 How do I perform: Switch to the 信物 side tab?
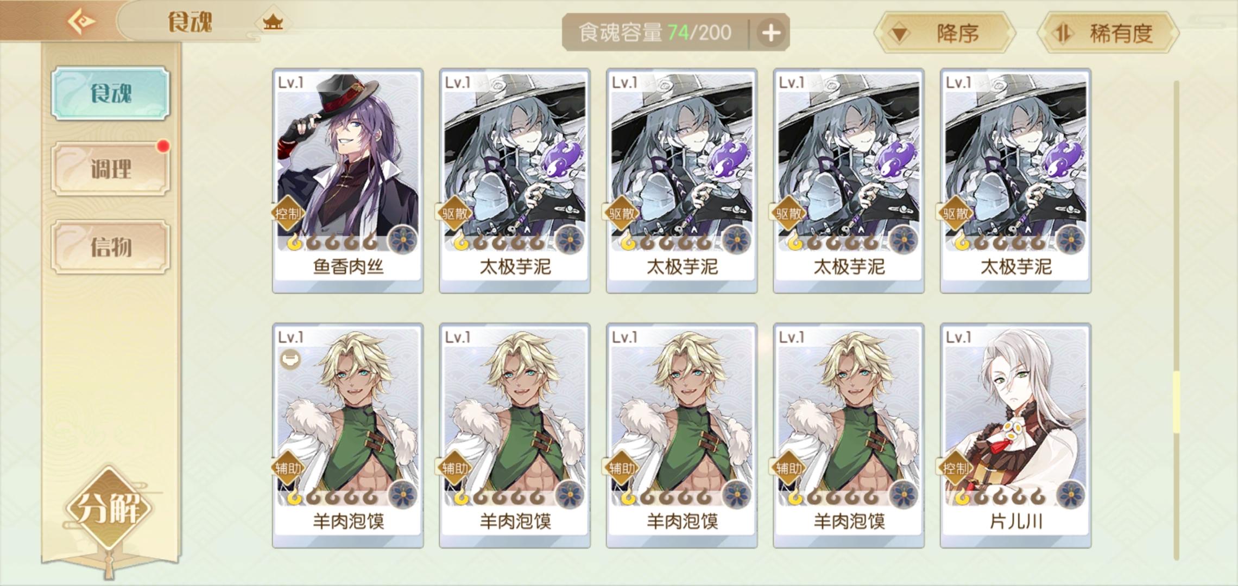click(111, 246)
